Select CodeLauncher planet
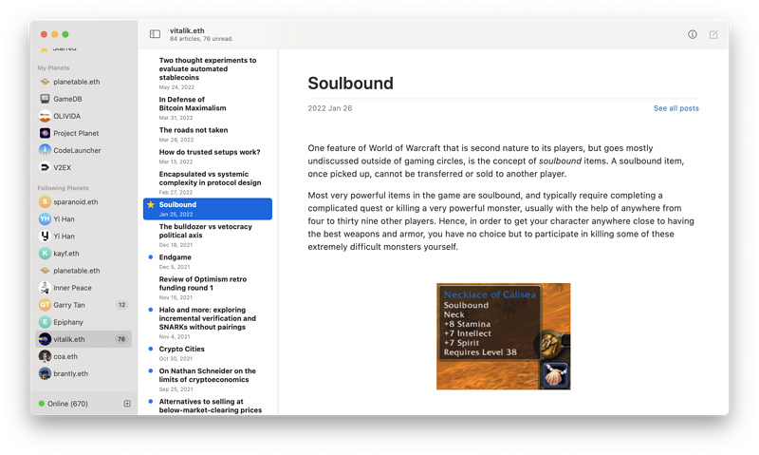 [77, 150]
